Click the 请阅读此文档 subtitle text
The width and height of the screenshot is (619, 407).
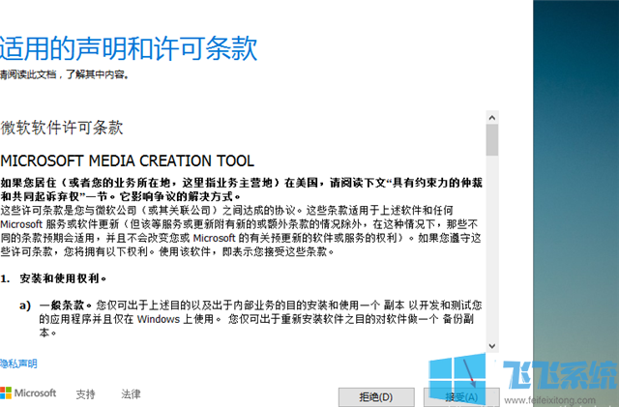point(64,73)
